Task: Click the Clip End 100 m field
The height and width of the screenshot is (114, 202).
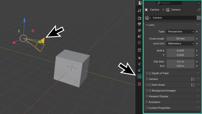Action: [180, 66]
